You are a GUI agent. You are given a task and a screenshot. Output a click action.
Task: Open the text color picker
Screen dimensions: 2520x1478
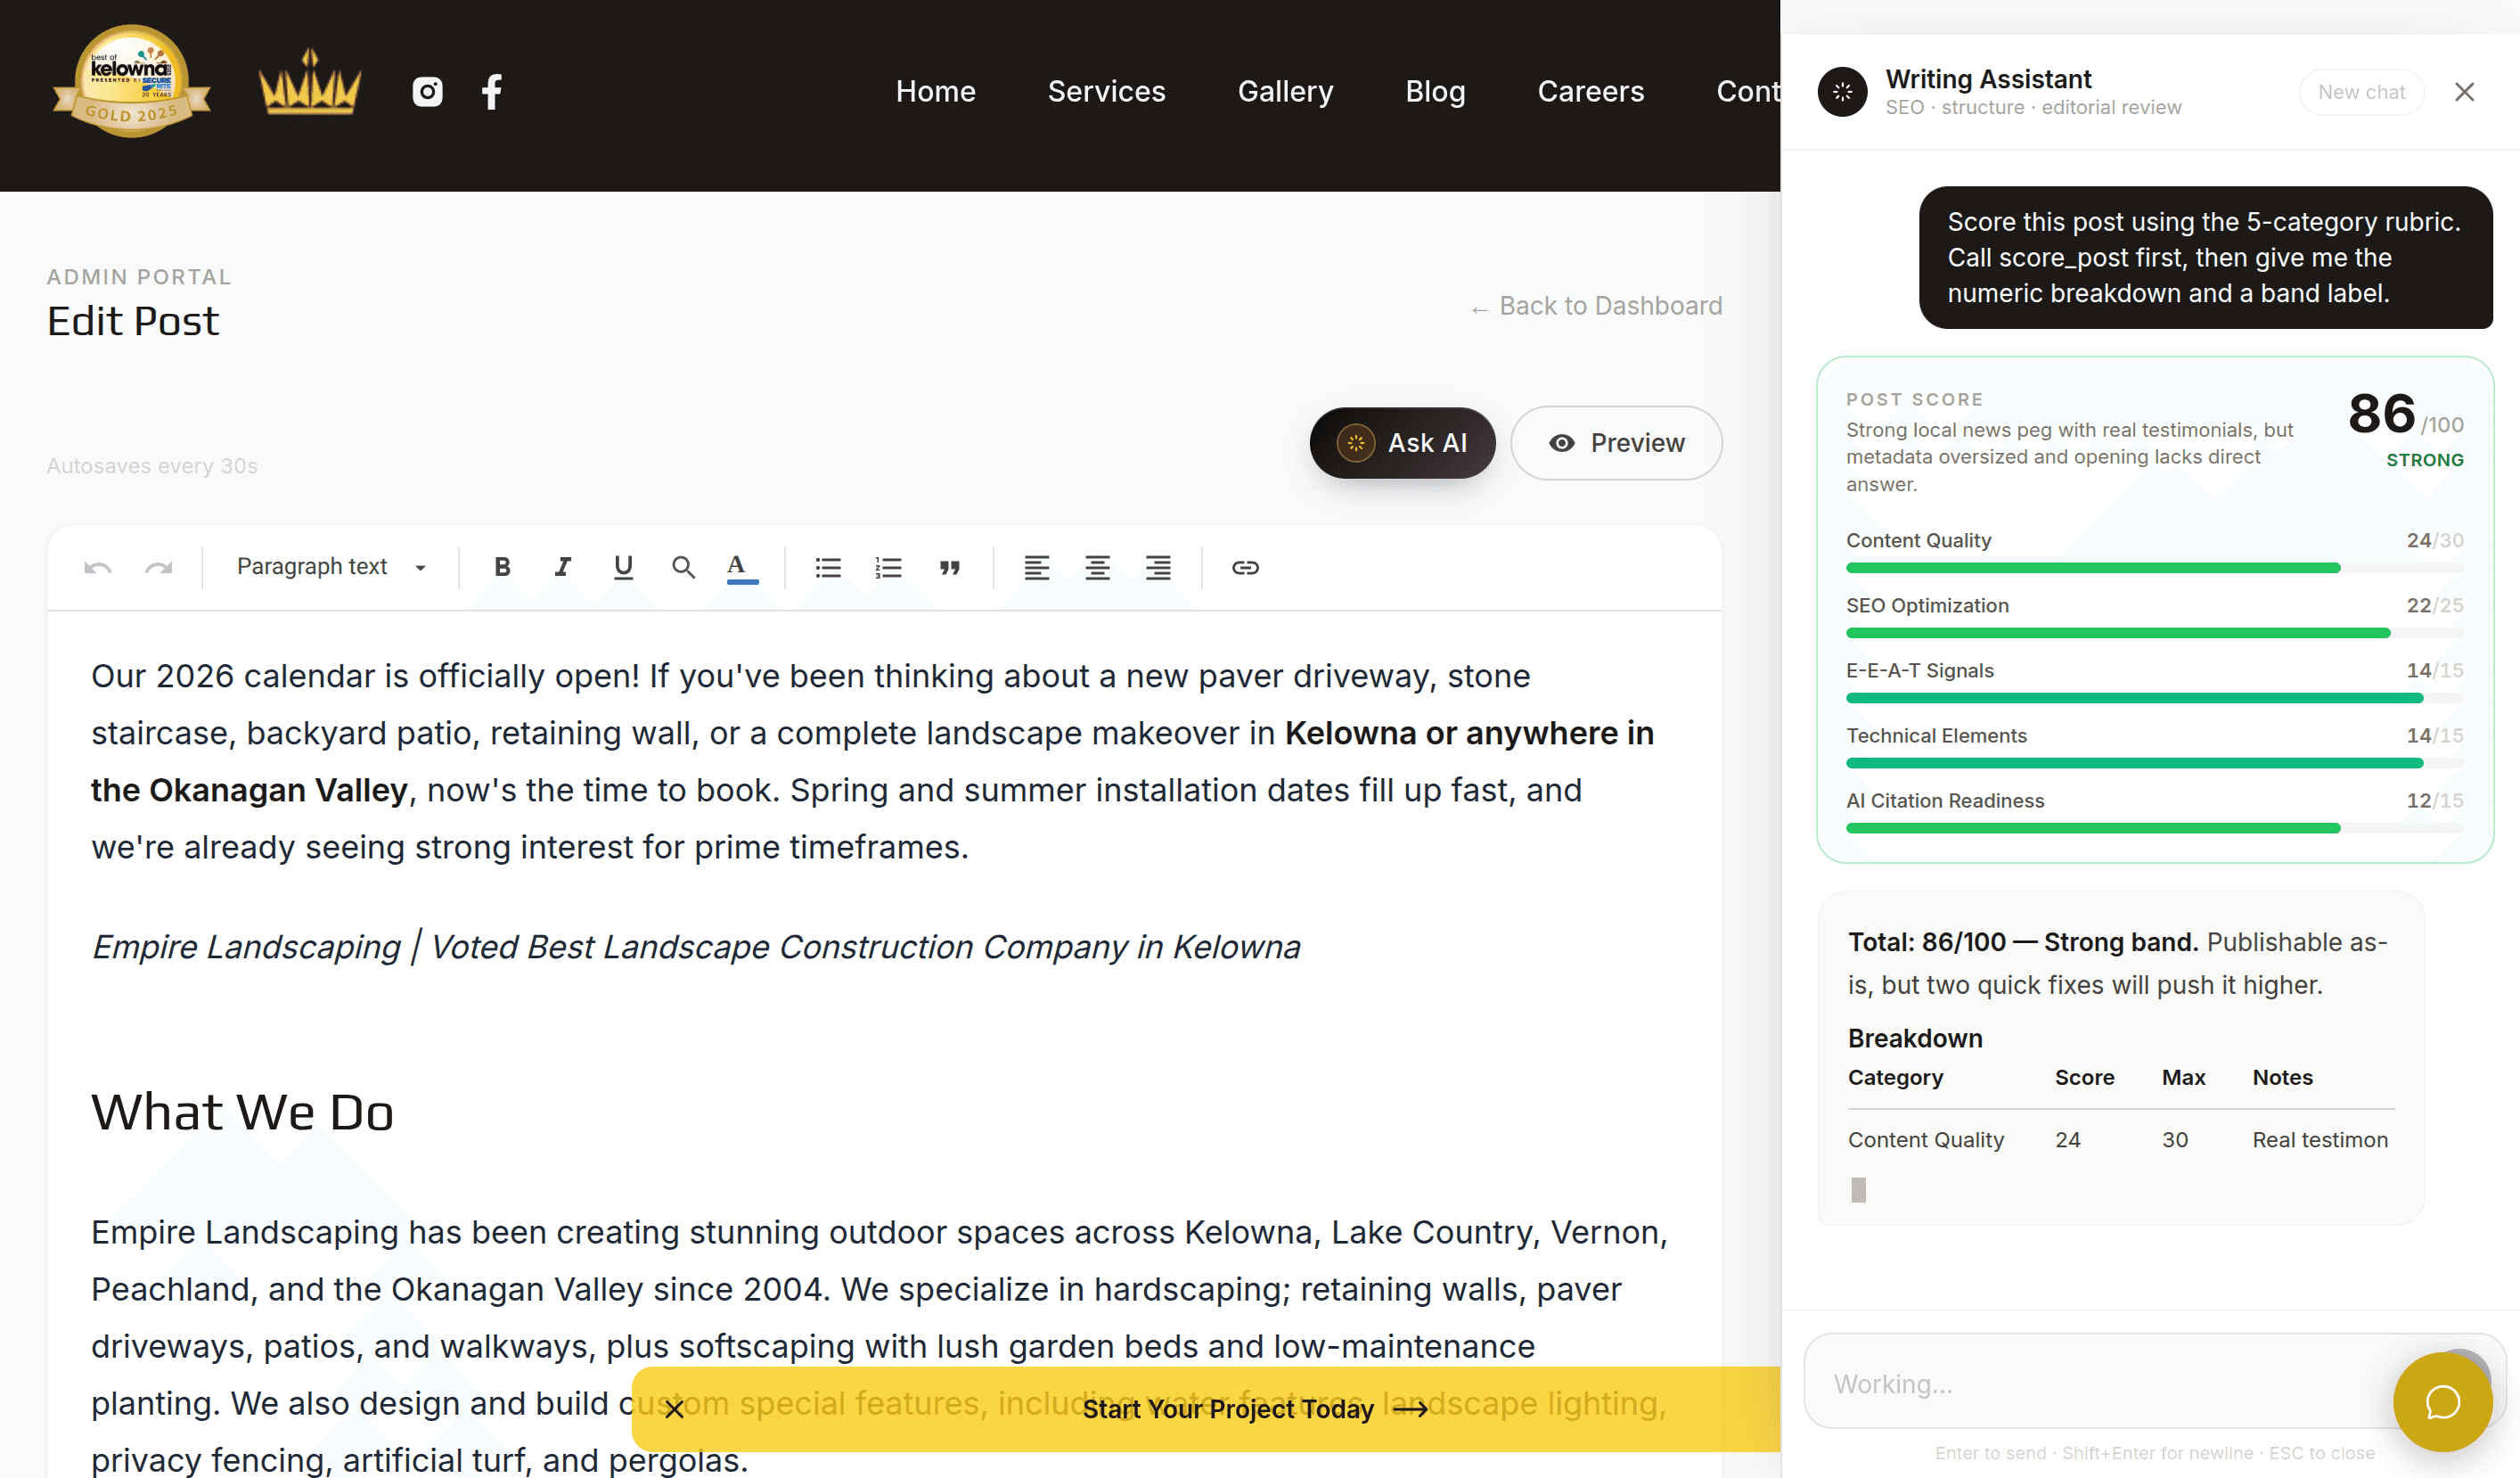(x=737, y=566)
